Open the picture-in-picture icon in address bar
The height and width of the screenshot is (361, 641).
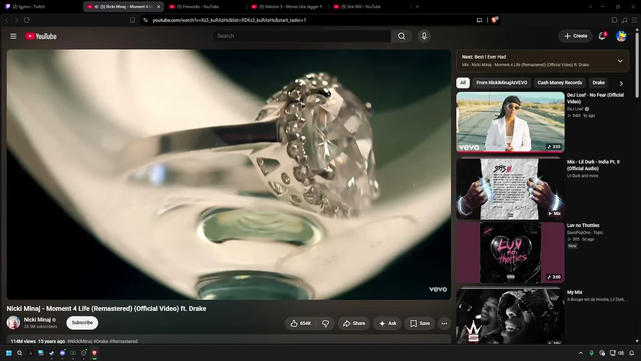[x=479, y=20]
